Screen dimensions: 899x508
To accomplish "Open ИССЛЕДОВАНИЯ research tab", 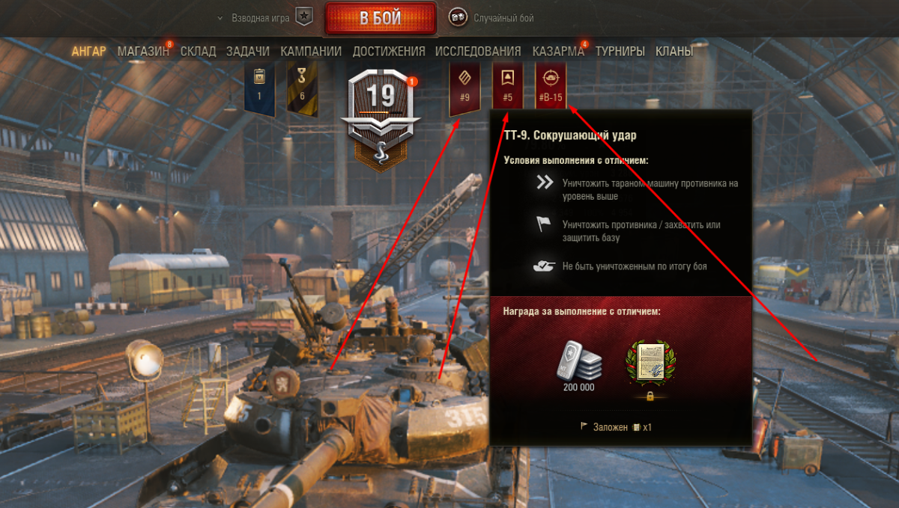I will (x=478, y=52).
